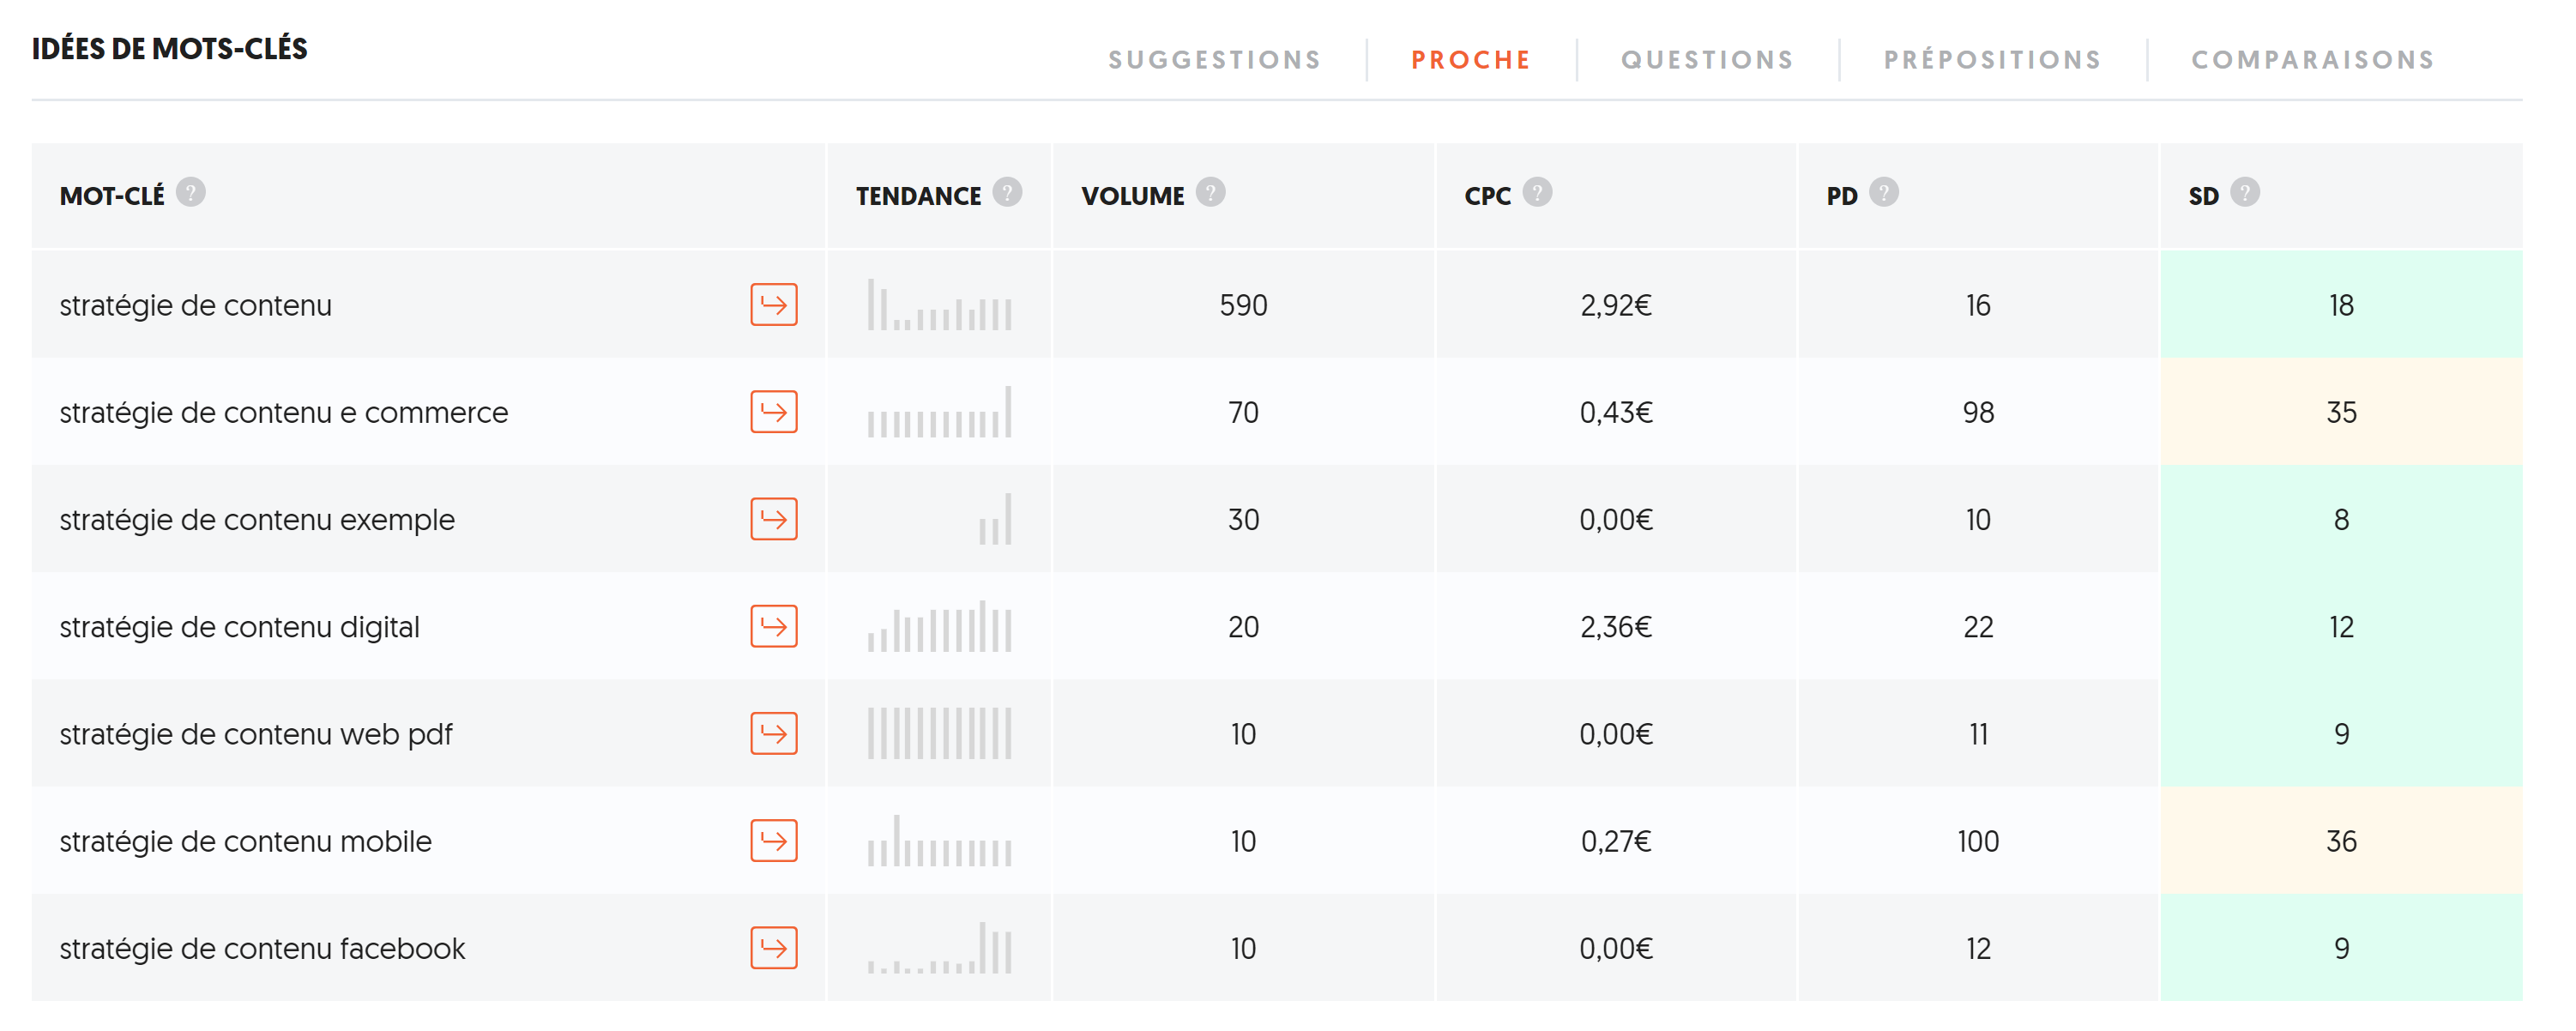Click the stratégie de contenu digital keyword
Screen dimensions: 2576x1031
(239, 627)
